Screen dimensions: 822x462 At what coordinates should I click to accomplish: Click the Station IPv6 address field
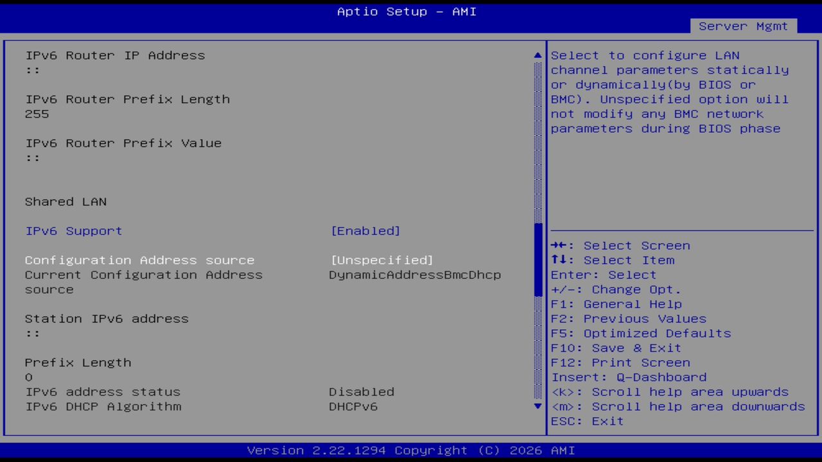tap(107, 318)
